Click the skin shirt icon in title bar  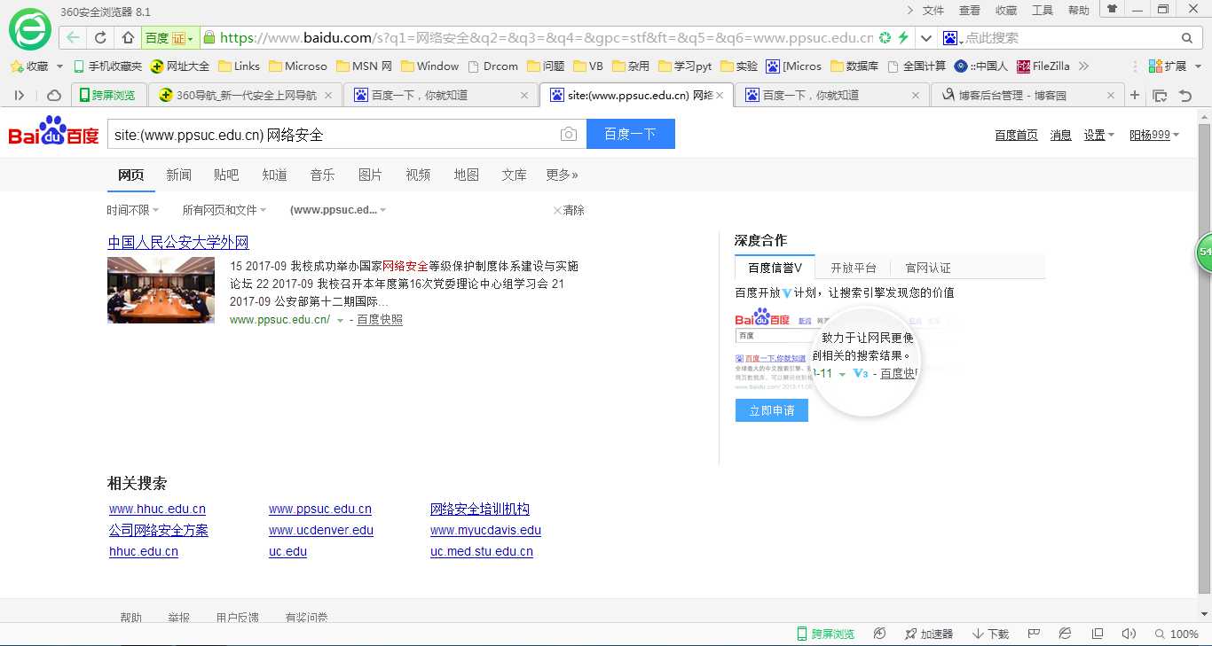(1112, 9)
